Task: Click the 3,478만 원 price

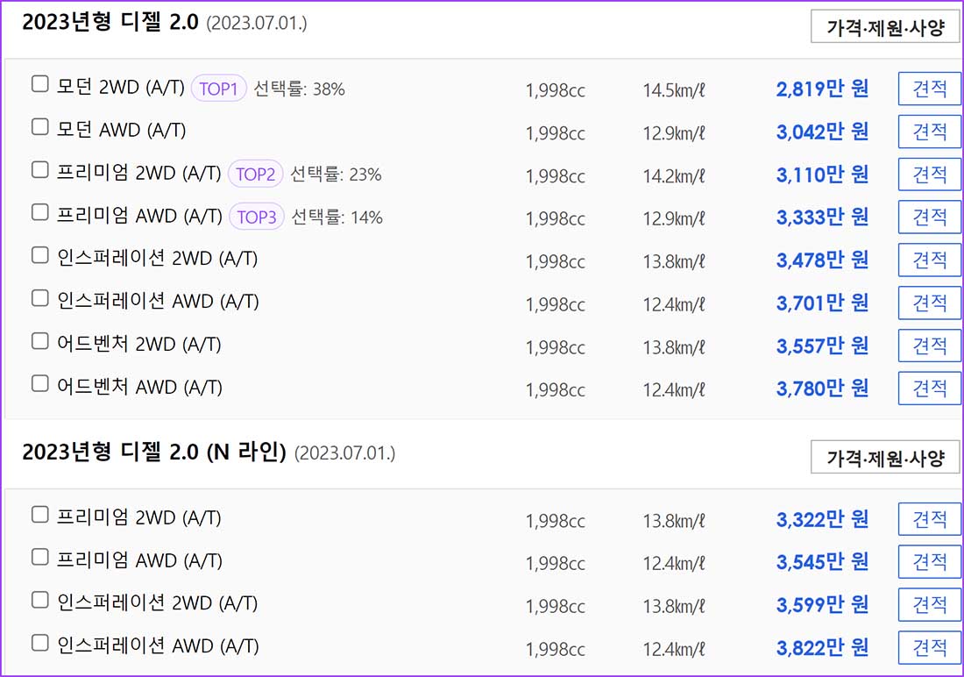Action: coord(822,260)
